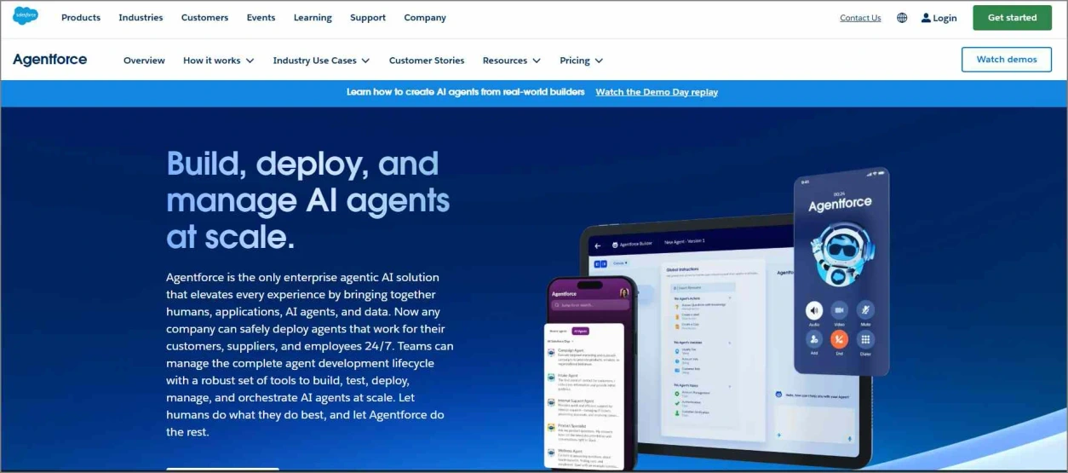Image resolution: width=1068 pixels, height=473 pixels.
Task: Tap the orange End call icon
Action: (840, 338)
